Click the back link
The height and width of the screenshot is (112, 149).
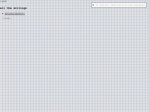(3, 1)
